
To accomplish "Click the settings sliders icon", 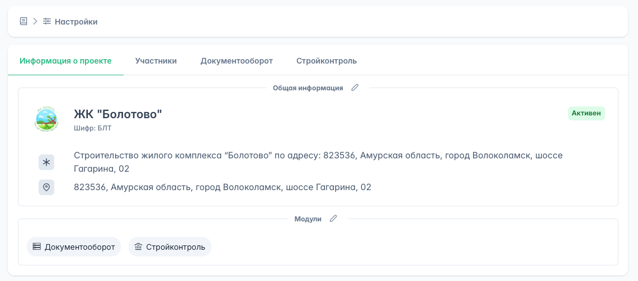I will coord(47,22).
